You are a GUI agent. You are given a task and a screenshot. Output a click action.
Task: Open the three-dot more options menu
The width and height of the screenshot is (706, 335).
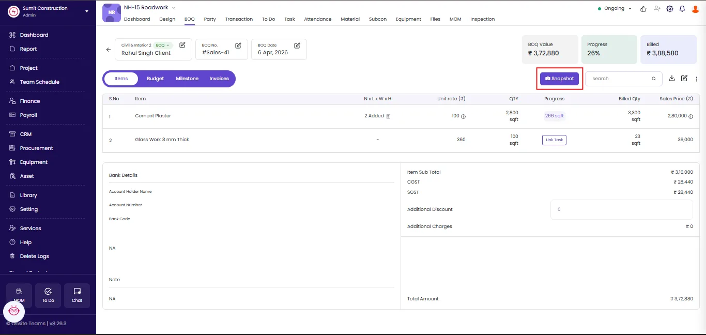click(x=697, y=79)
